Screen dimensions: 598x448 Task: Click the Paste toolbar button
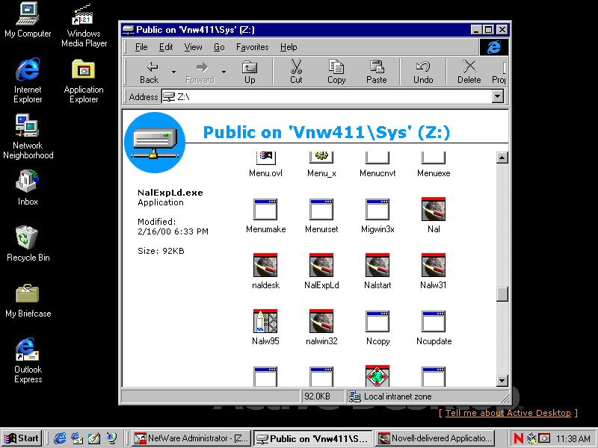click(x=377, y=72)
